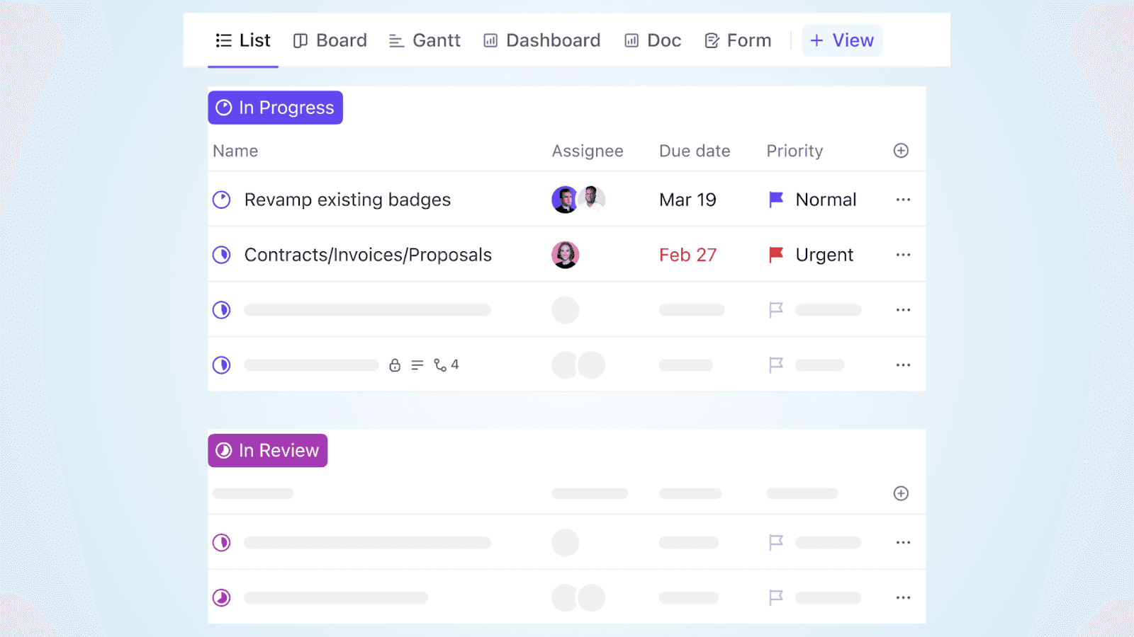The height and width of the screenshot is (637, 1134).
Task: Click the Feb 27 due date link
Action: [x=687, y=255]
